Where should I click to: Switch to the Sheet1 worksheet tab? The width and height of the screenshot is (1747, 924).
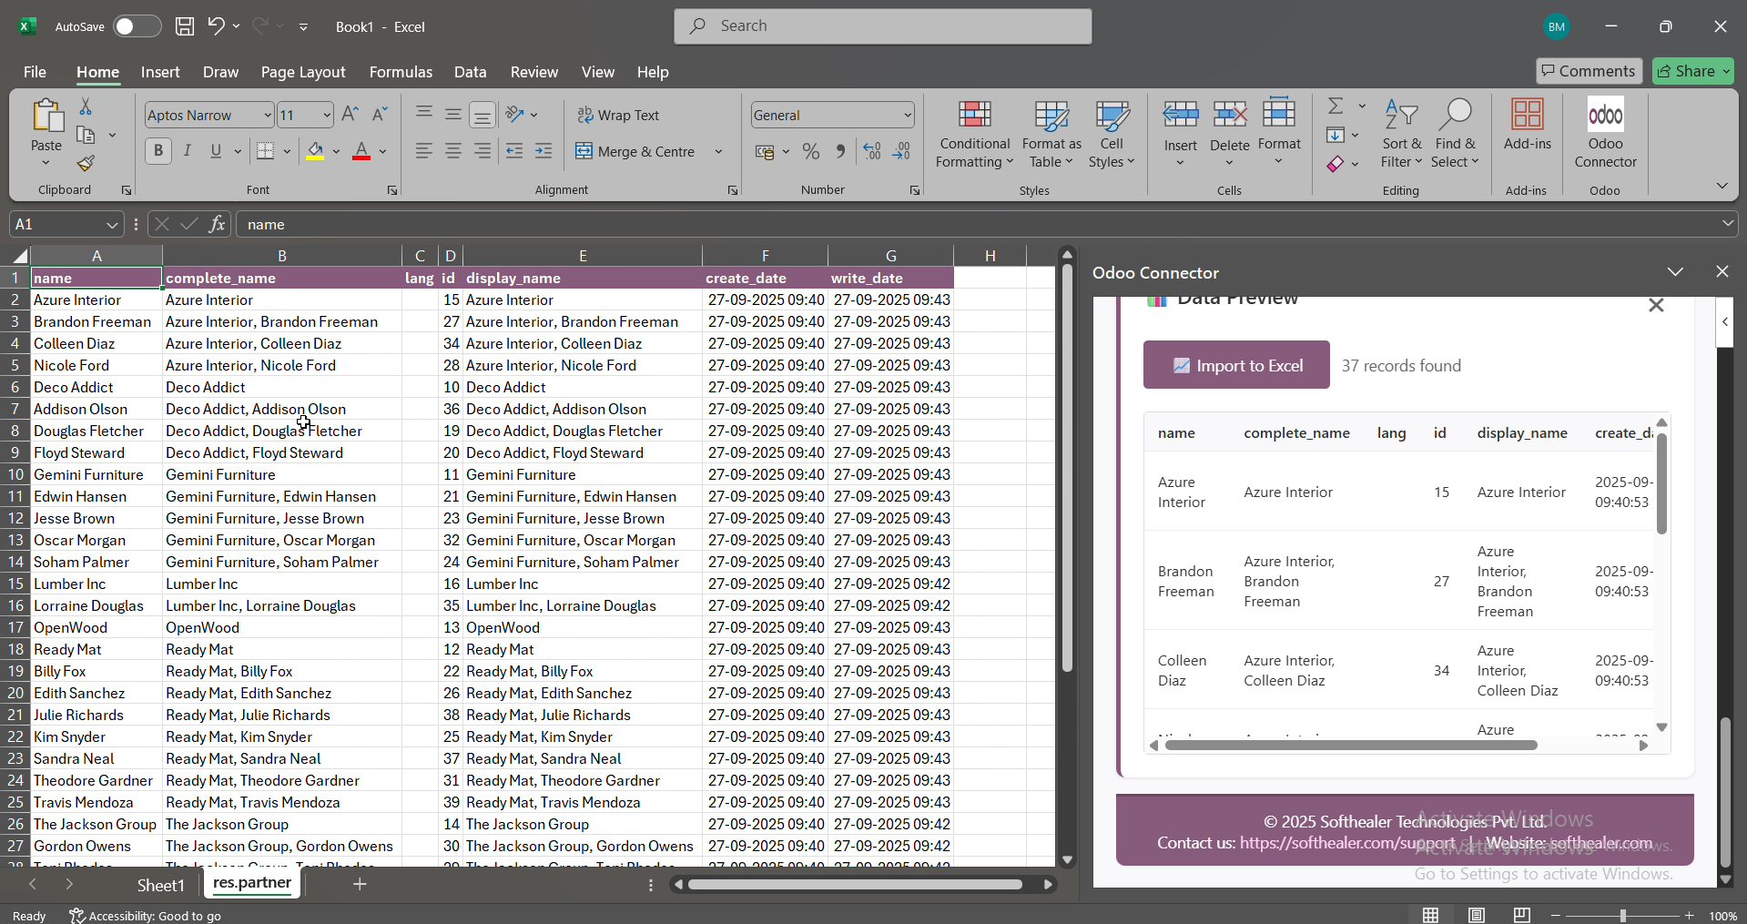tap(160, 885)
